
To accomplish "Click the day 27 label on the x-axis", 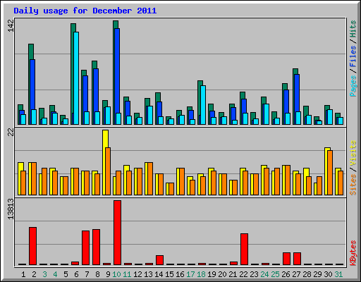I will [x=296, y=274].
